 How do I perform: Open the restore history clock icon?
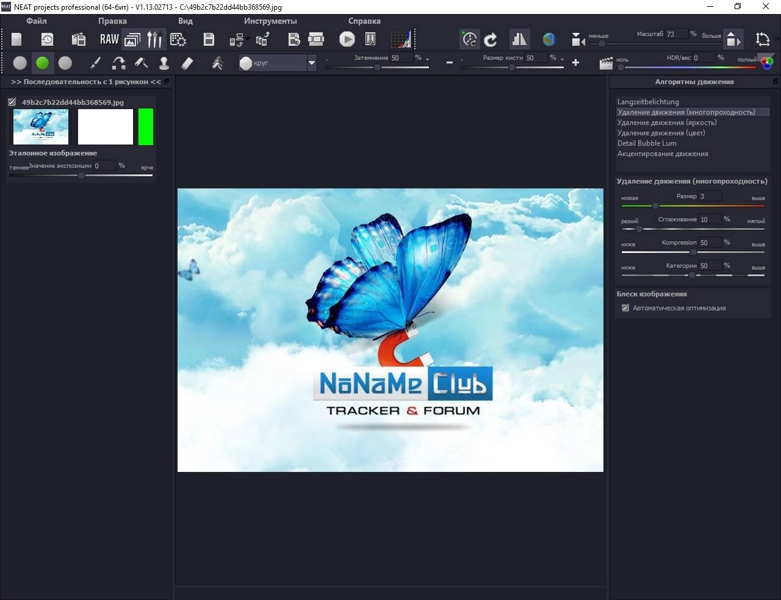tap(47, 40)
